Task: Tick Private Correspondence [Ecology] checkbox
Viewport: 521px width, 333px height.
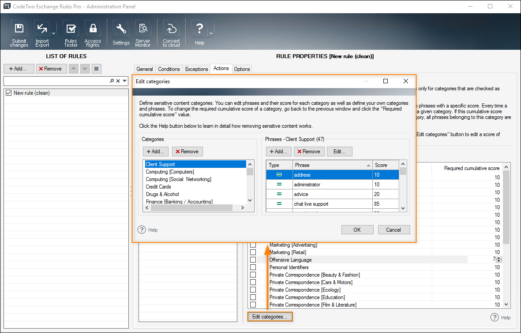Action: [253, 289]
